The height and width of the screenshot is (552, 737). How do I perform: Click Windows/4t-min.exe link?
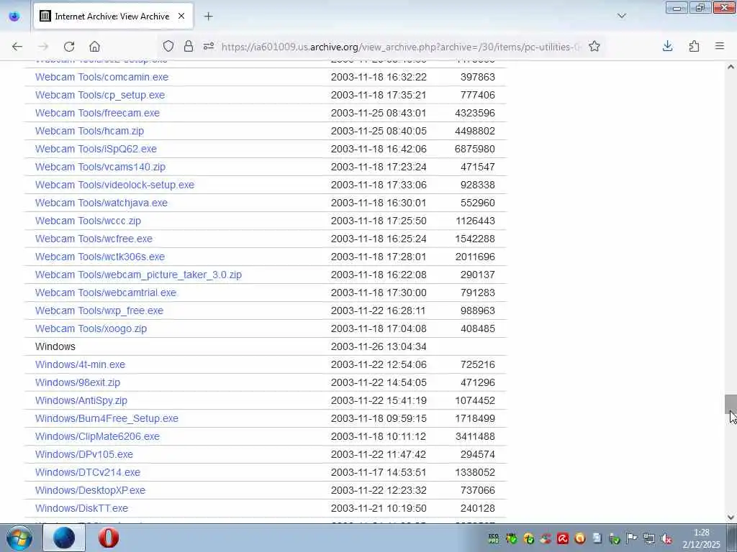pos(80,364)
